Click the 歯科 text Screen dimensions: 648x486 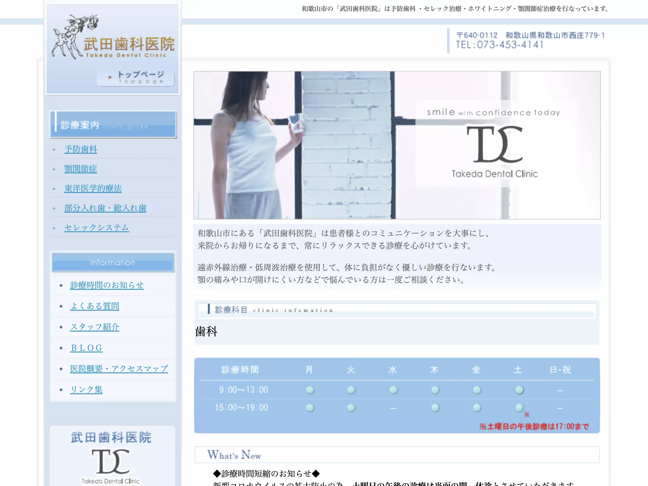[206, 332]
